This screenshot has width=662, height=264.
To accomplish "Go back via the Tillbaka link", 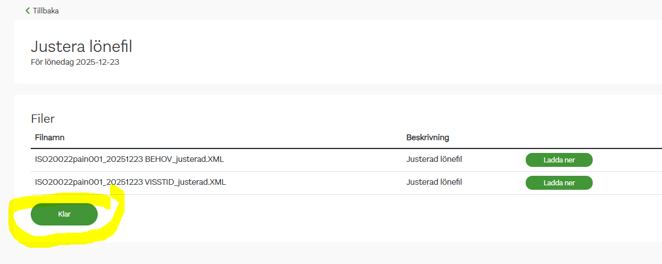I will [42, 11].
